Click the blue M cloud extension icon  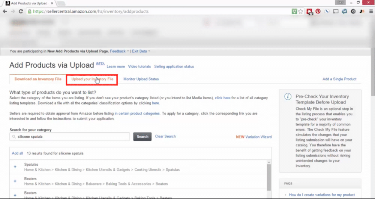pos(344,11)
